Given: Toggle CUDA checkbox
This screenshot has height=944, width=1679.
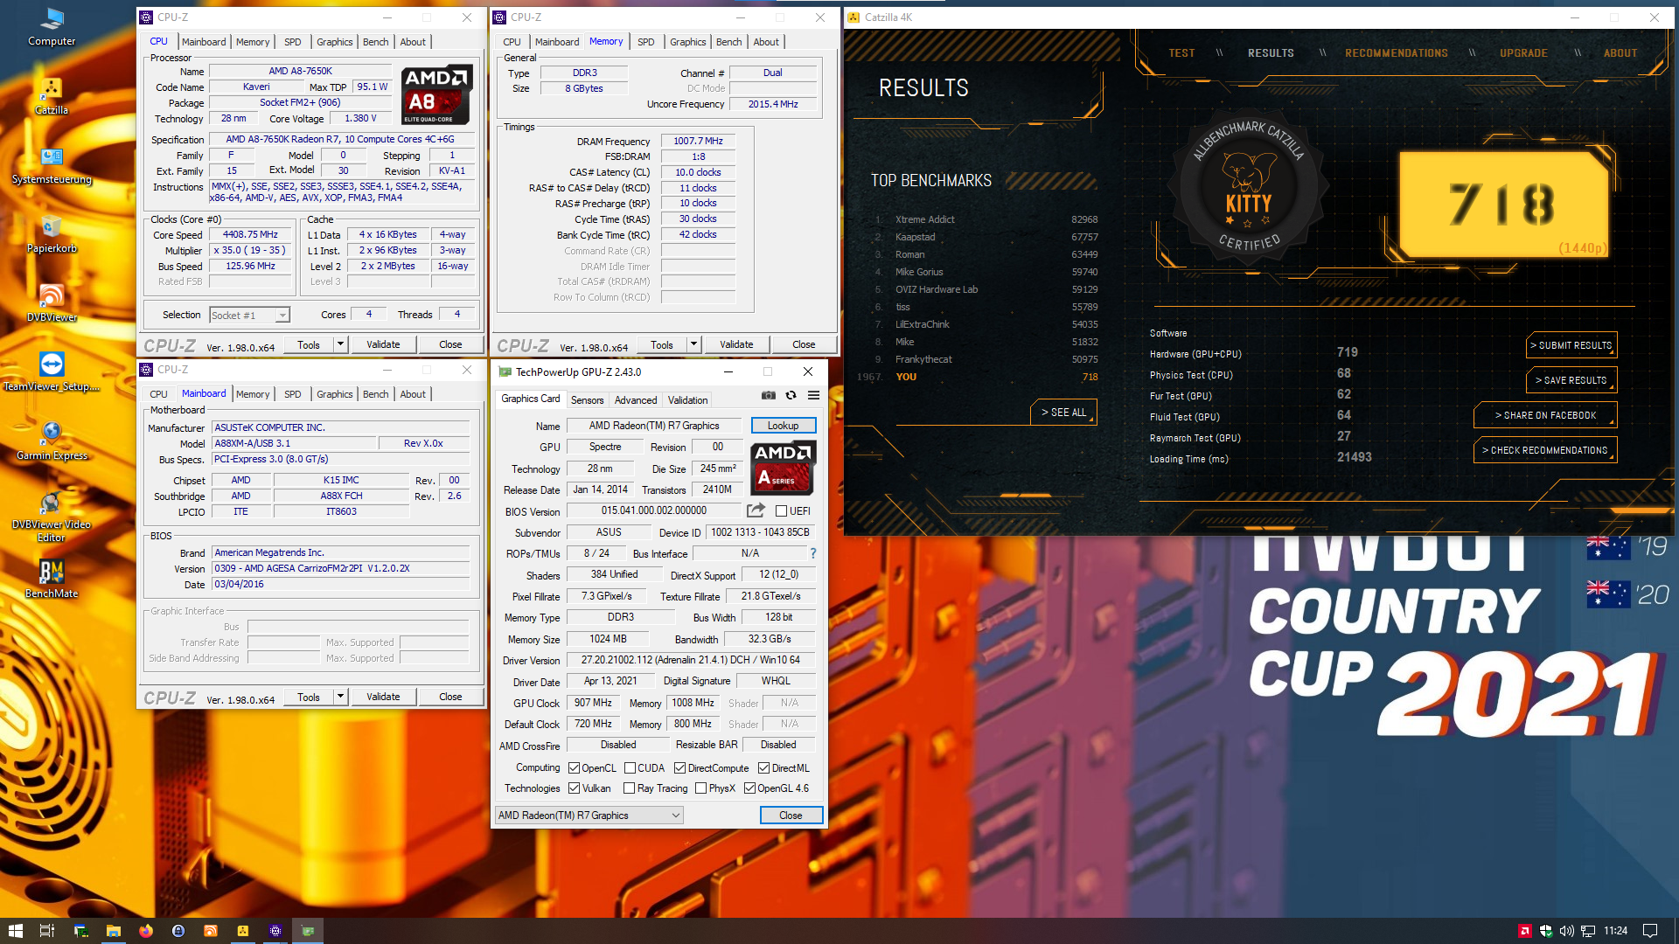Looking at the screenshot, I should (630, 768).
